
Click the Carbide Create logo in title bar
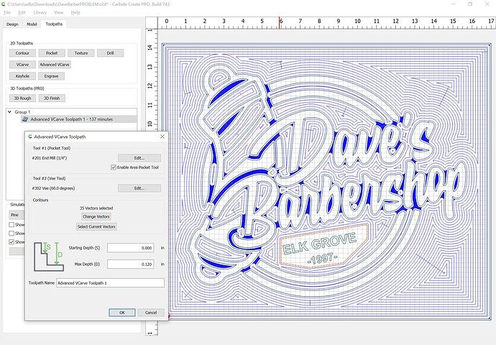coord(4,4)
